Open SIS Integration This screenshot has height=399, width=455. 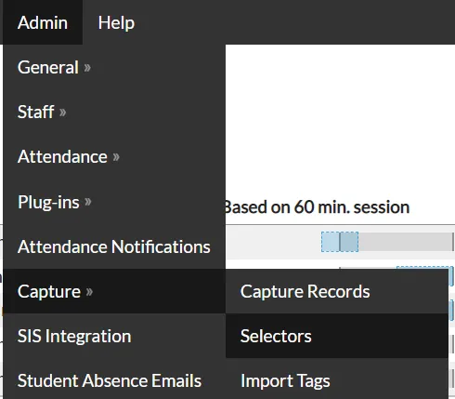(x=114, y=336)
